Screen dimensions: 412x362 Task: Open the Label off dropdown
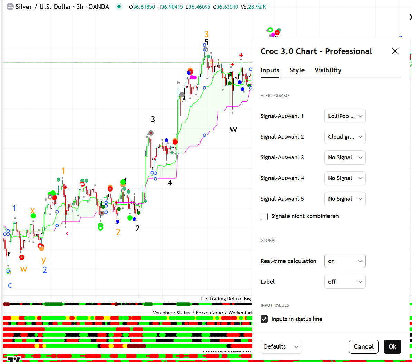[345, 282]
